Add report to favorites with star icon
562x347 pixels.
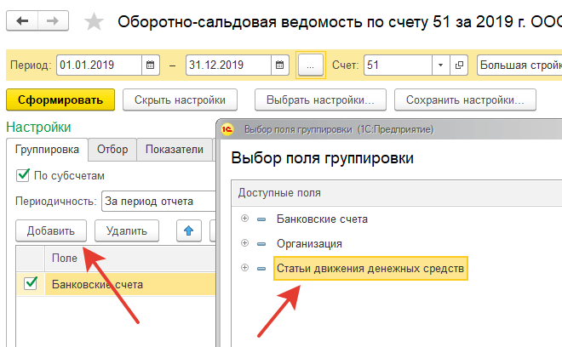pyautogui.click(x=95, y=21)
